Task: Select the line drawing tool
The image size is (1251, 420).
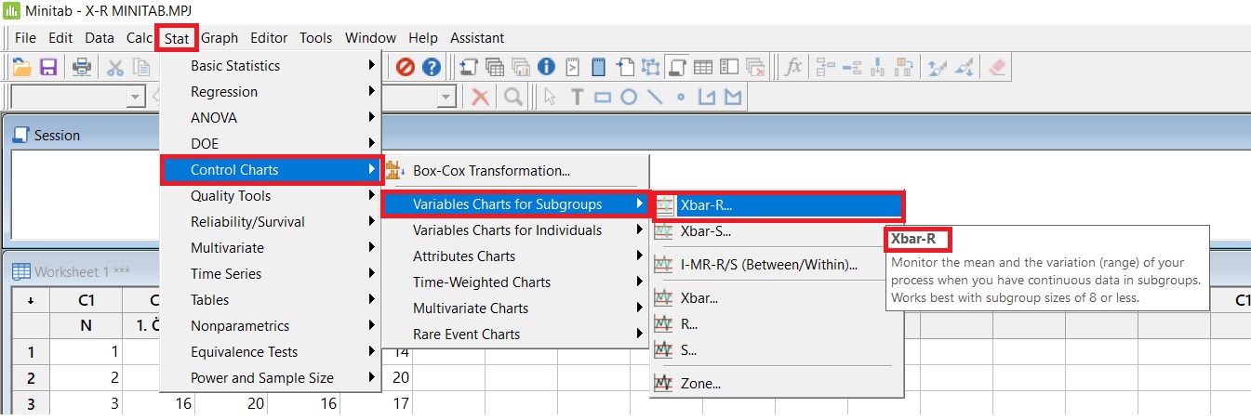Action: pyautogui.click(x=654, y=97)
